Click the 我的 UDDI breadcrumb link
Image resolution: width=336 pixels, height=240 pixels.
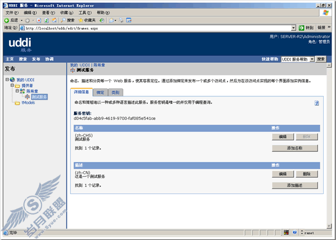point(80,65)
